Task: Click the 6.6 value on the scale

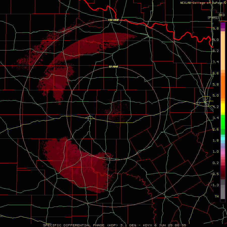Action: coord(216,73)
